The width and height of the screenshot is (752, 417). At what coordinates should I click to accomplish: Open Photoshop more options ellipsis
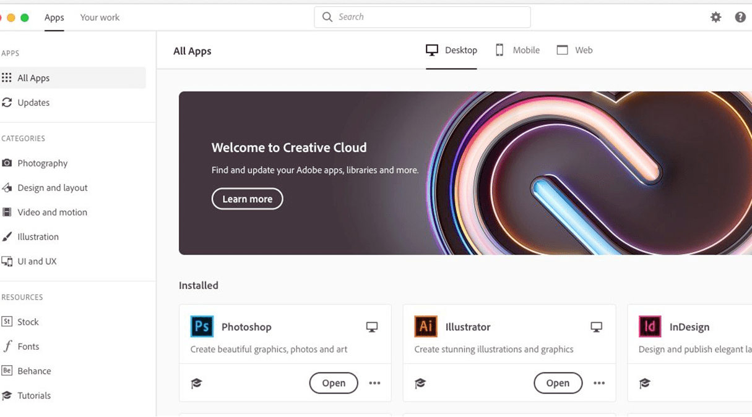[374, 383]
